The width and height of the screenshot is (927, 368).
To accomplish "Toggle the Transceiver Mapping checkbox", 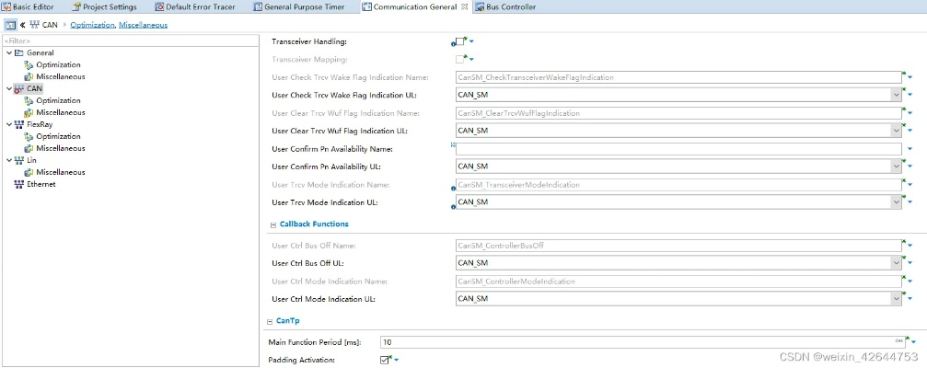I will click(460, 59).
